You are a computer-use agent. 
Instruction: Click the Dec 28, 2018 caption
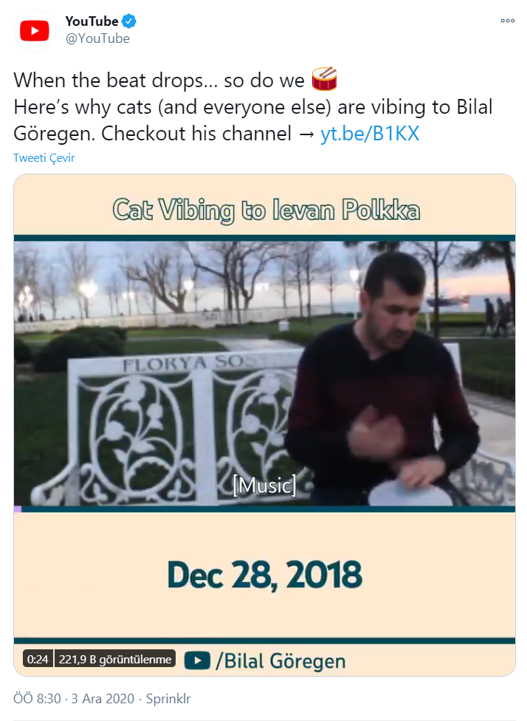pyautogui.click(x=265, y=575)
